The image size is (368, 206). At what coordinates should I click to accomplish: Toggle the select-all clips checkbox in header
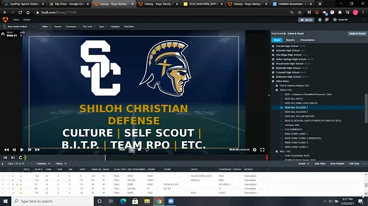click(9, 169)
